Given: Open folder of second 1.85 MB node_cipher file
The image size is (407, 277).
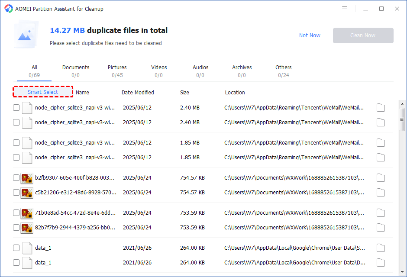Looking at the screenshot, I should click(x=381, y=158).
